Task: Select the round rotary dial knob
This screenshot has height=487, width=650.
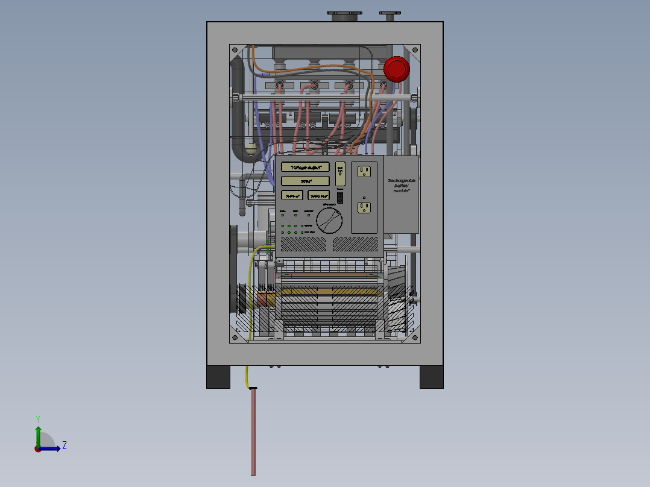Action: click(x=329, y=221)
